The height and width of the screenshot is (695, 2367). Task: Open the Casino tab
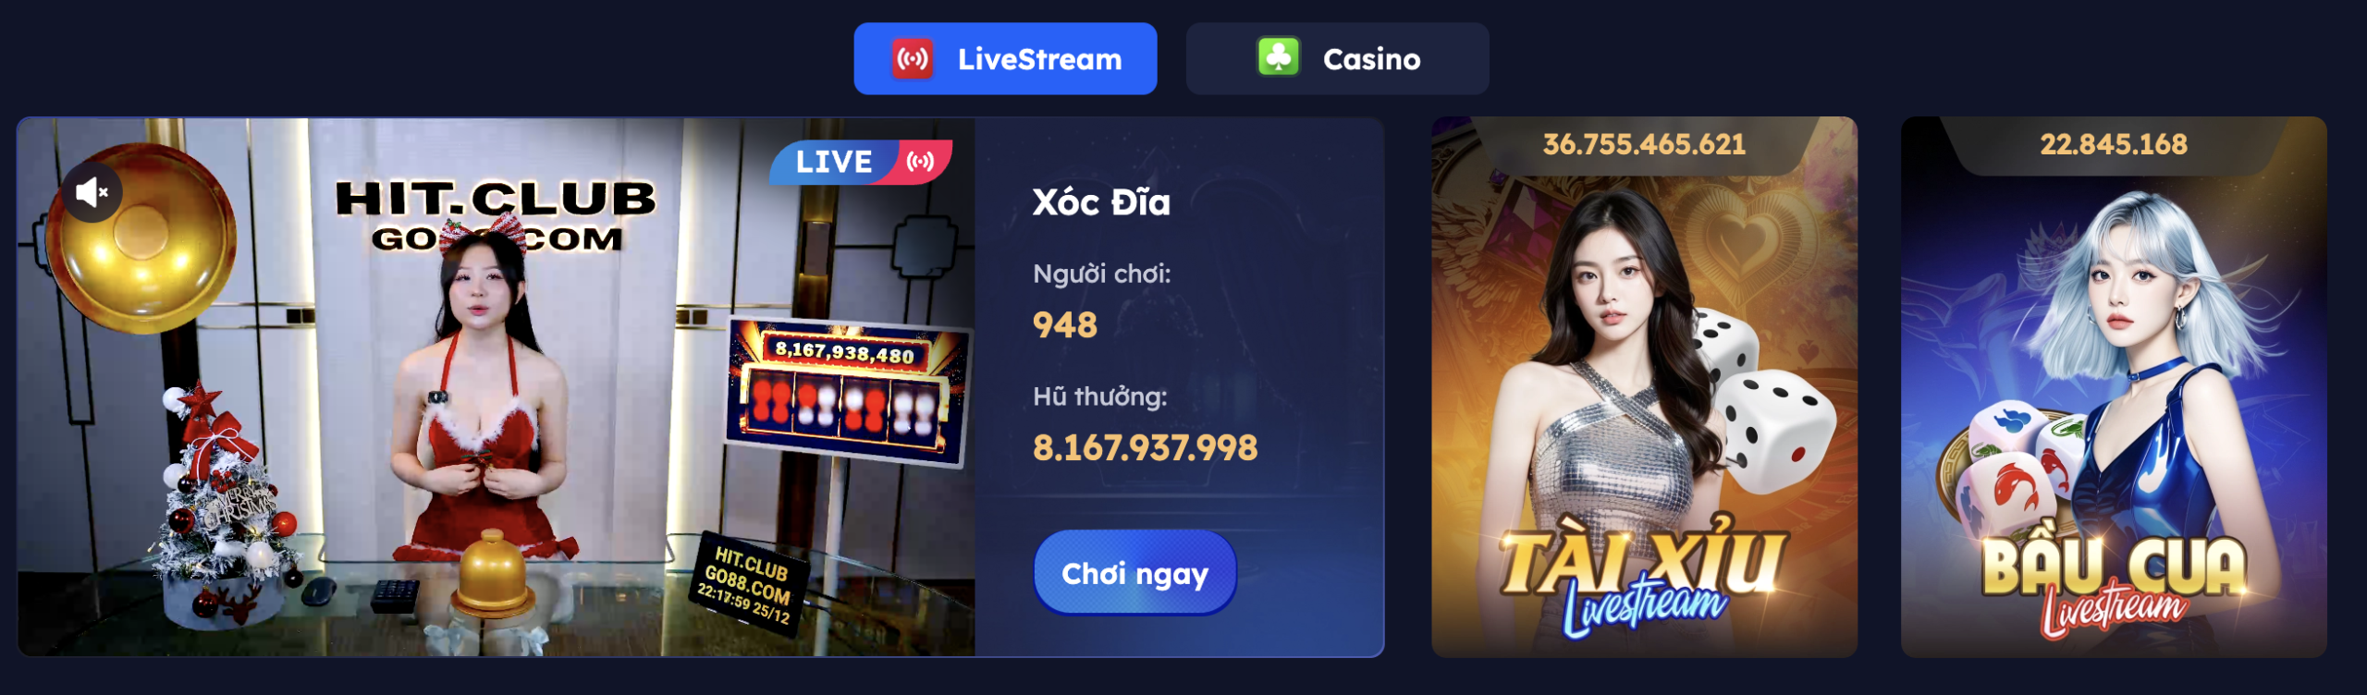pyautogui.click(x=1337, y=59)
